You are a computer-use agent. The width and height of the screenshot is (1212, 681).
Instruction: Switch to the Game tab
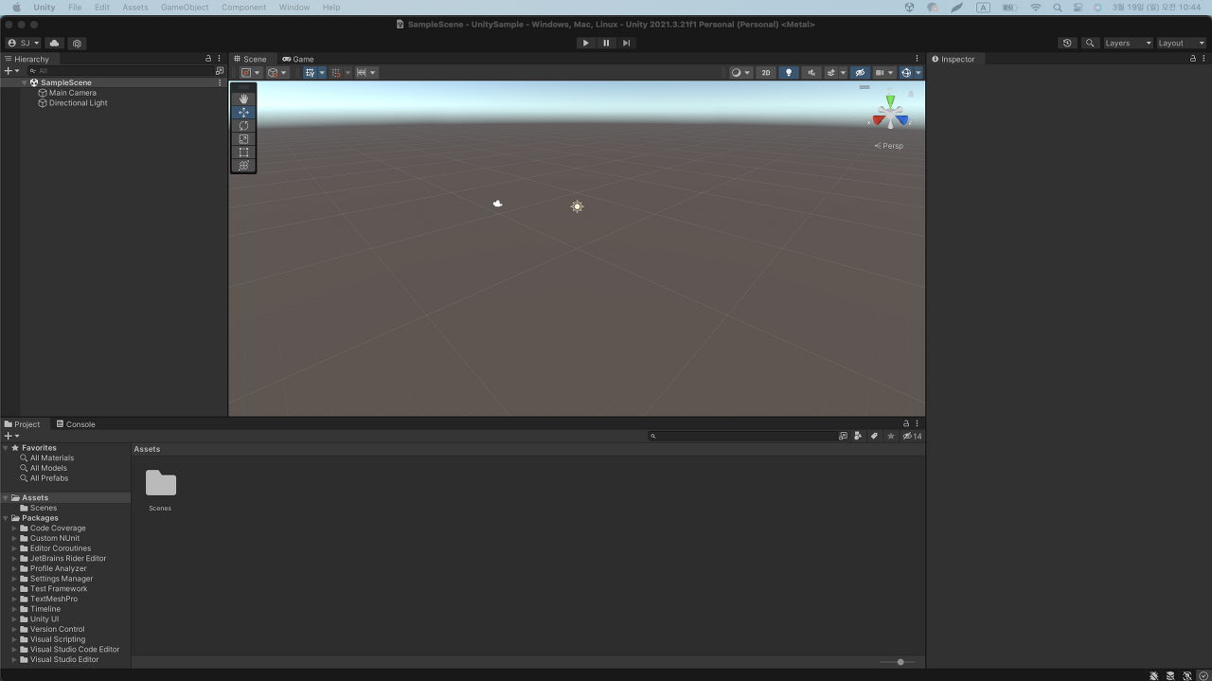[298, 59]
